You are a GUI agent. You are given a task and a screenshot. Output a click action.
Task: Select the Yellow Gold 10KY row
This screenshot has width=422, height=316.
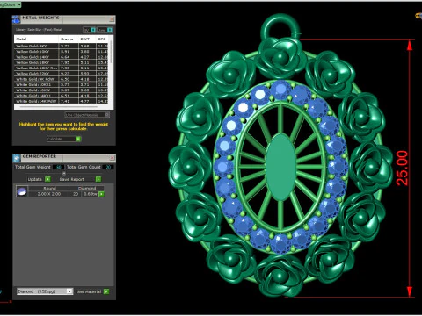click(62, 52)
